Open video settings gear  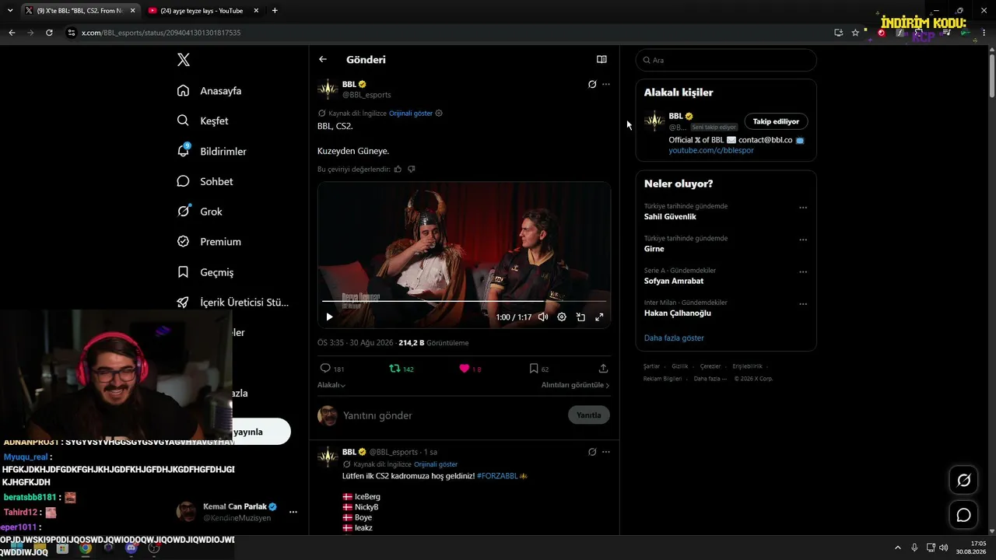[x=562, y=317]
